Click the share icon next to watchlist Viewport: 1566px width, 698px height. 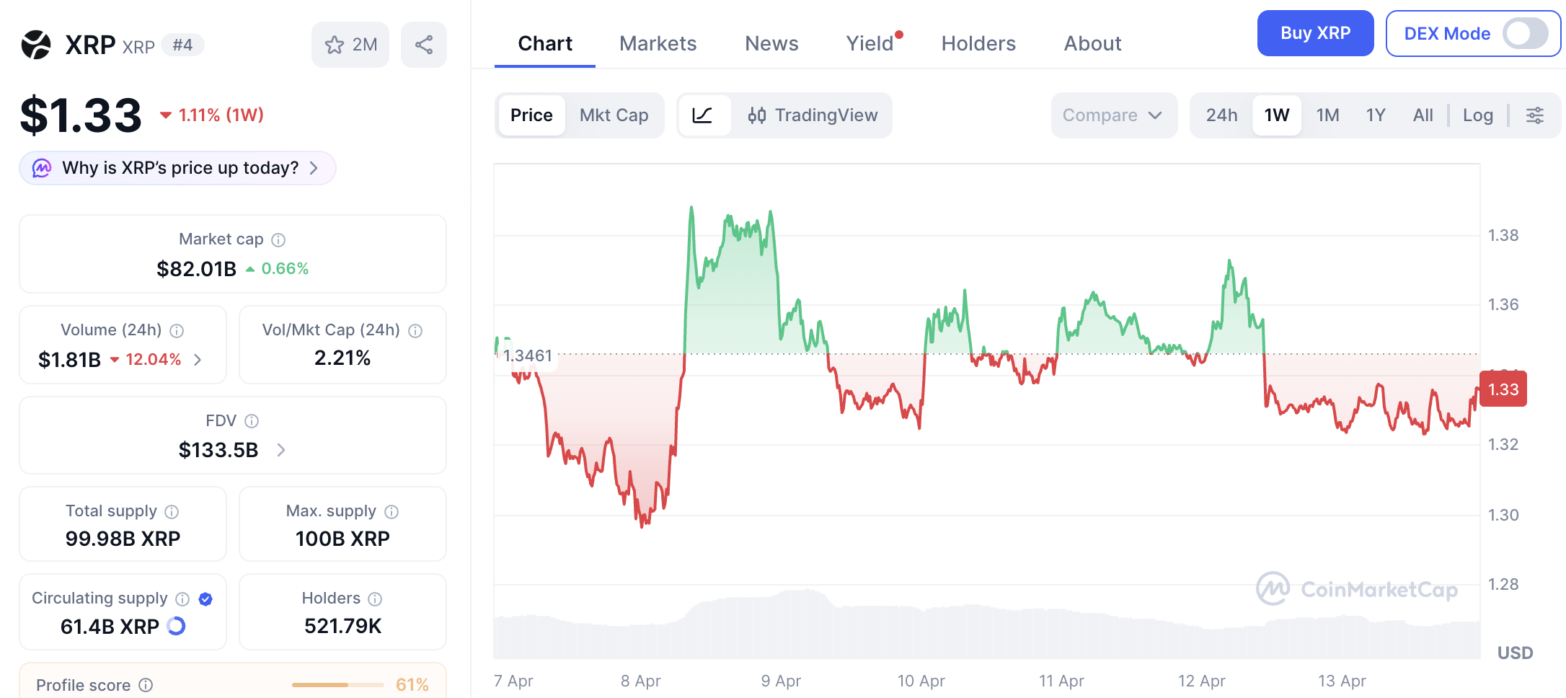tap(424, 45)
